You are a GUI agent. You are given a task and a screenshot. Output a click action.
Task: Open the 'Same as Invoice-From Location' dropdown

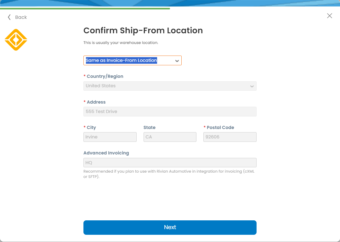132,60
